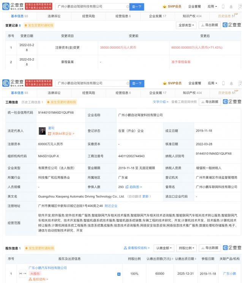Click 大股东 tag on shareholder row

[x=35, y=273]
